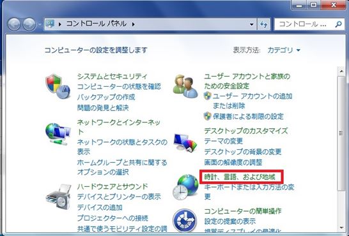This screenshot has width=349, height=236.
Task: Click the refresh icon beside address bar
Action: click(264, 24)
